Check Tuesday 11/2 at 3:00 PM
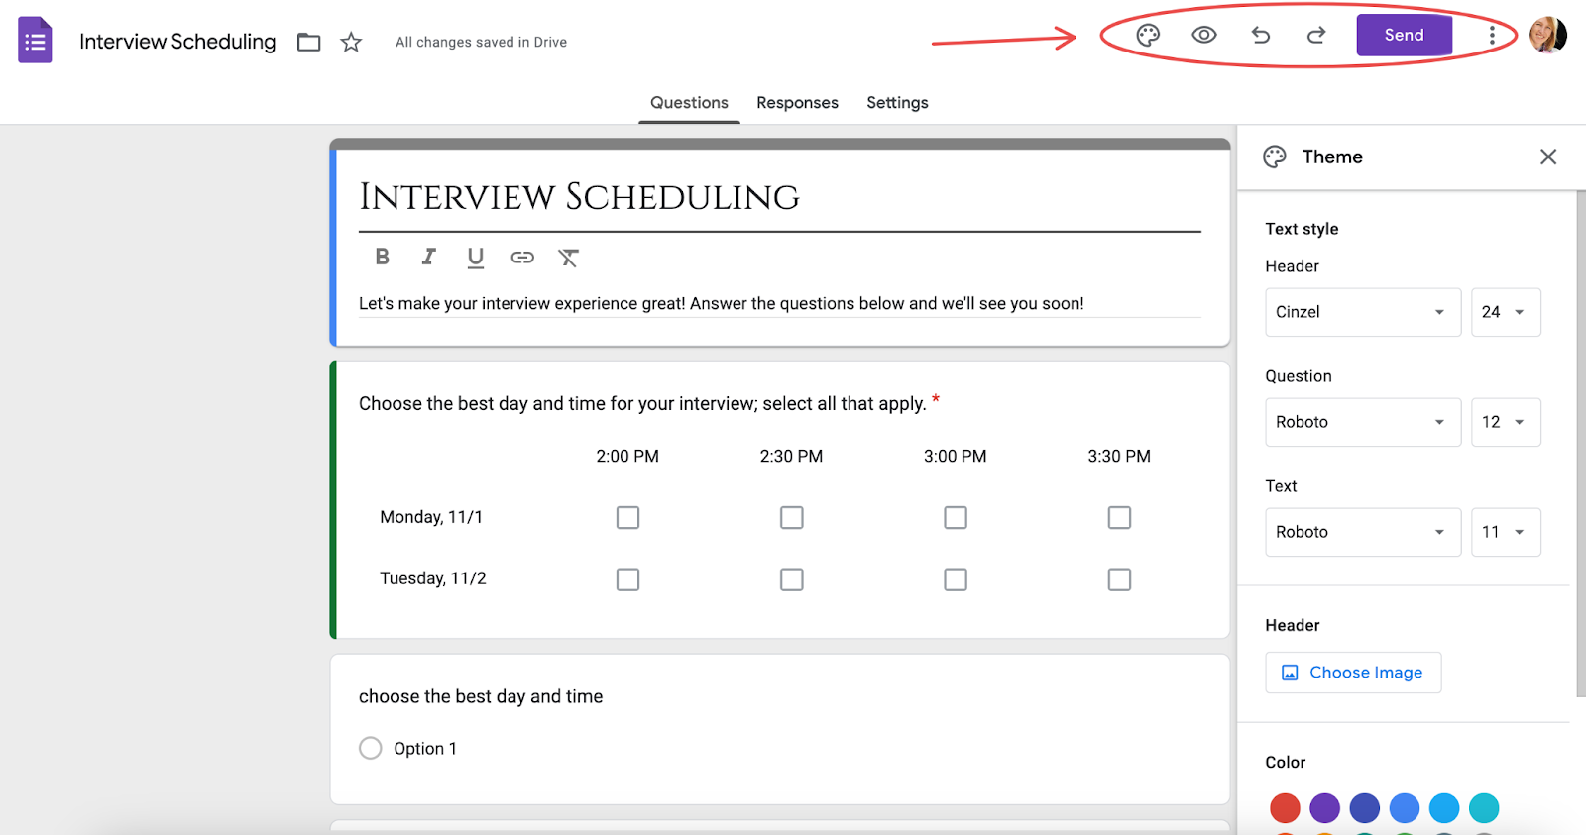 (956, 578)
